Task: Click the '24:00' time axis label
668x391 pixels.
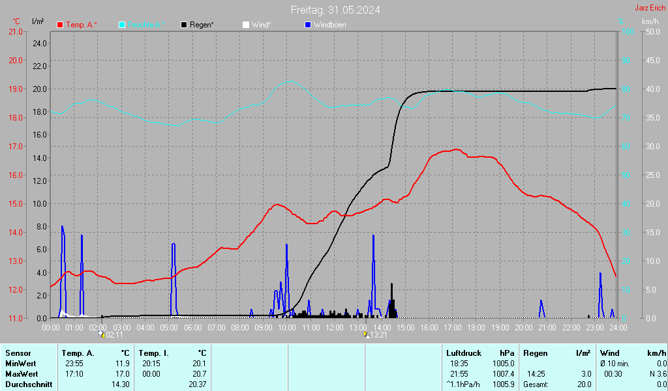Action: [618, 328]
